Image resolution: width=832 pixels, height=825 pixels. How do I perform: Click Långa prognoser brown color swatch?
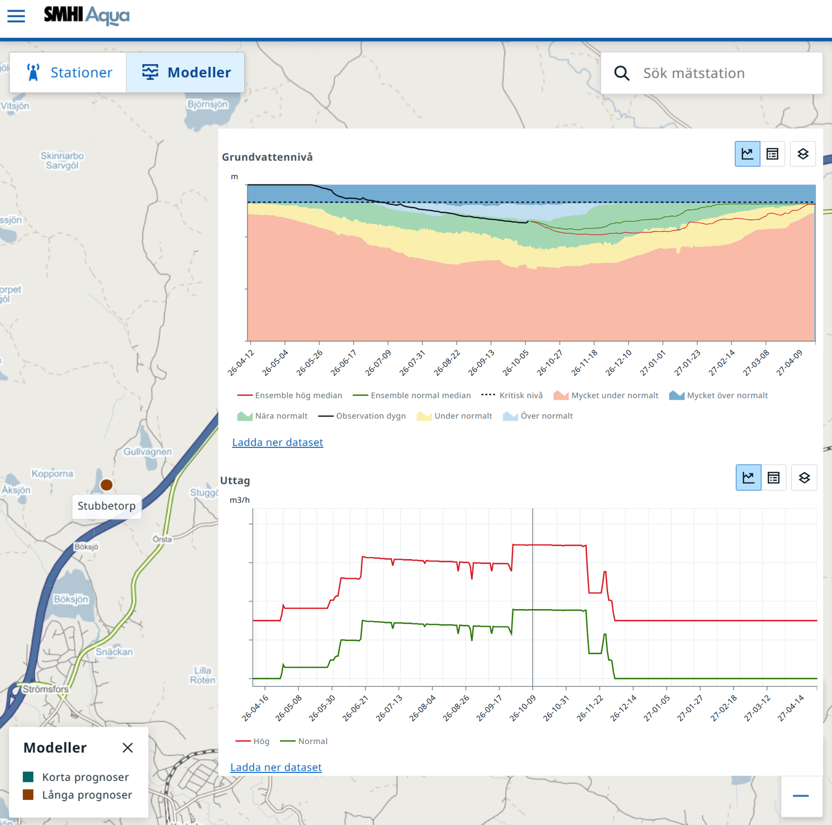(28, 794)
